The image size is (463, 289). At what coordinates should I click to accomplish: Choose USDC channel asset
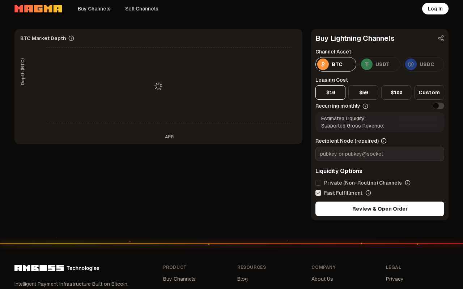coord(424,64)
